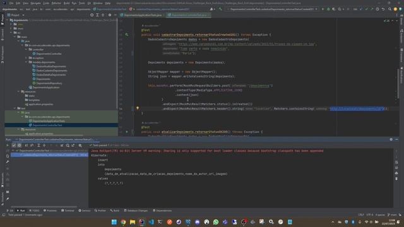Collapse the test folder in project tree

click(x=15, y=108)
